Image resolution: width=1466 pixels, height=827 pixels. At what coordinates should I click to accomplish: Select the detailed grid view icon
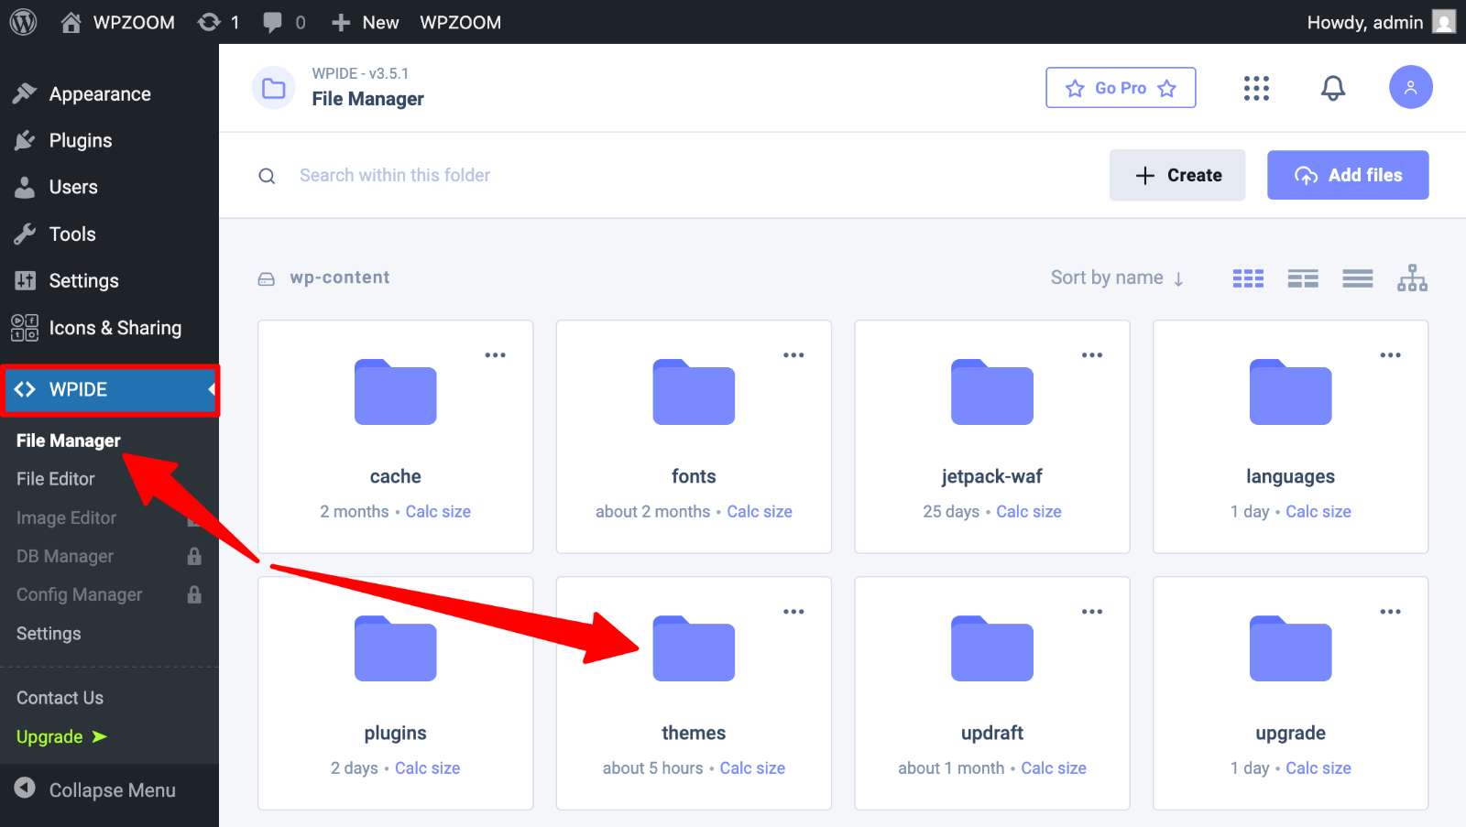point(1302,277)
